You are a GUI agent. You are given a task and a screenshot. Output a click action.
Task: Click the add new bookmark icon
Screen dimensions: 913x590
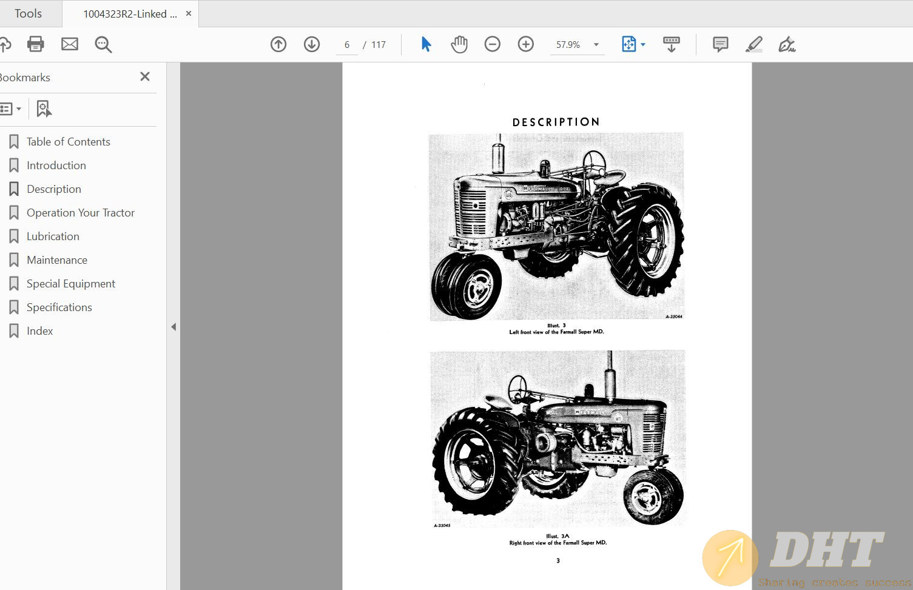(44, 109)
